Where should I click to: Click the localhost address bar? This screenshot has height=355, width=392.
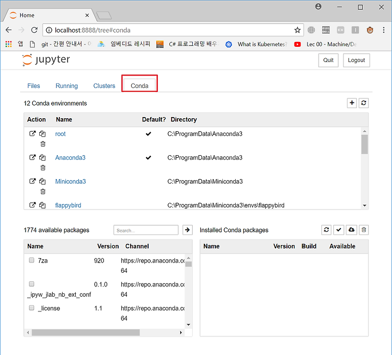(x=173, y=30)
